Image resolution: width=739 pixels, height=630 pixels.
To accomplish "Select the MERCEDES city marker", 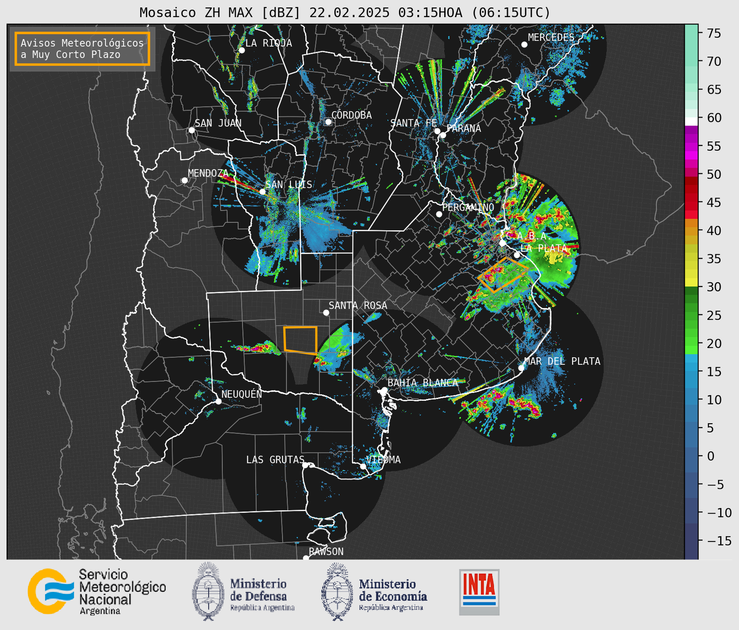I will (524, 45).
